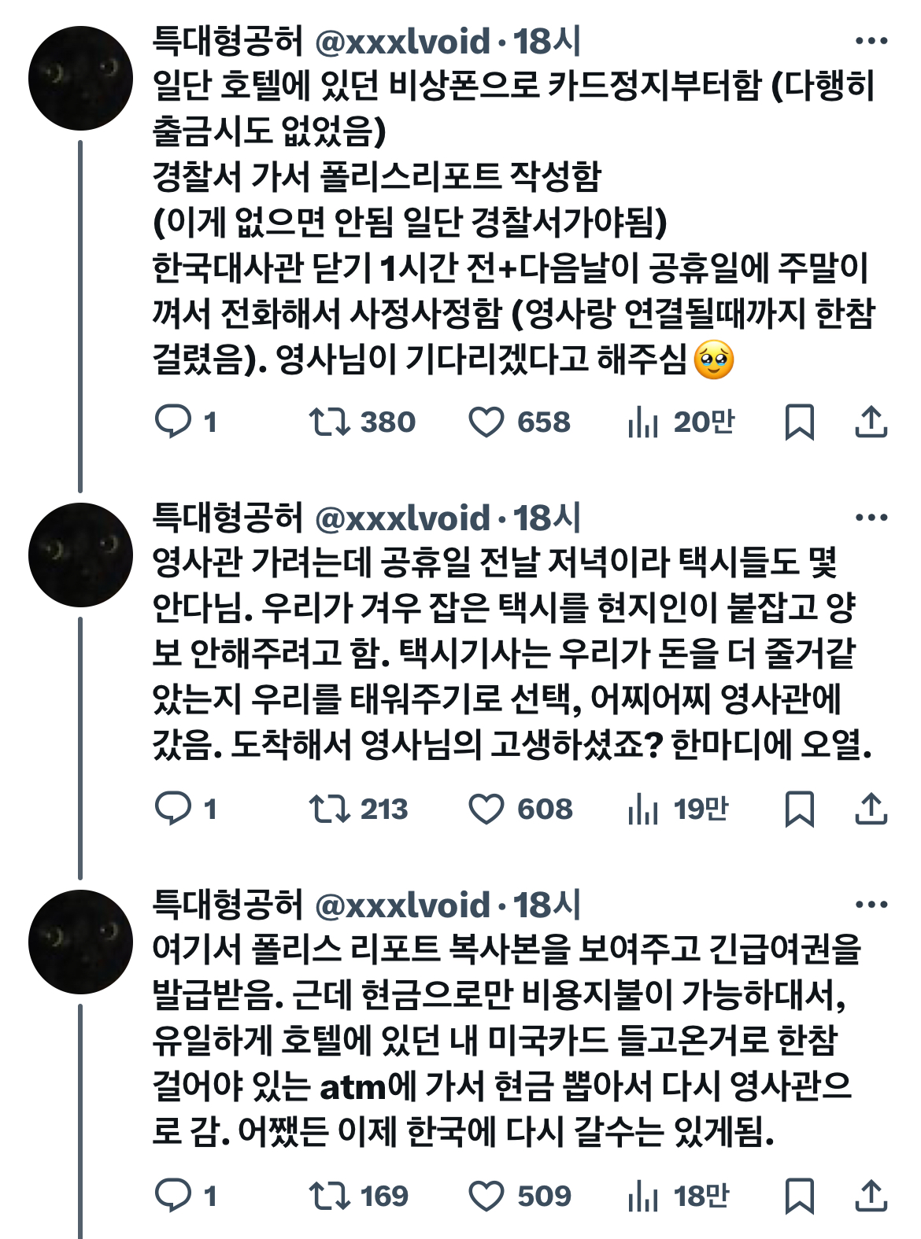Open share options for the first tweet

click(x=870, y=423)
